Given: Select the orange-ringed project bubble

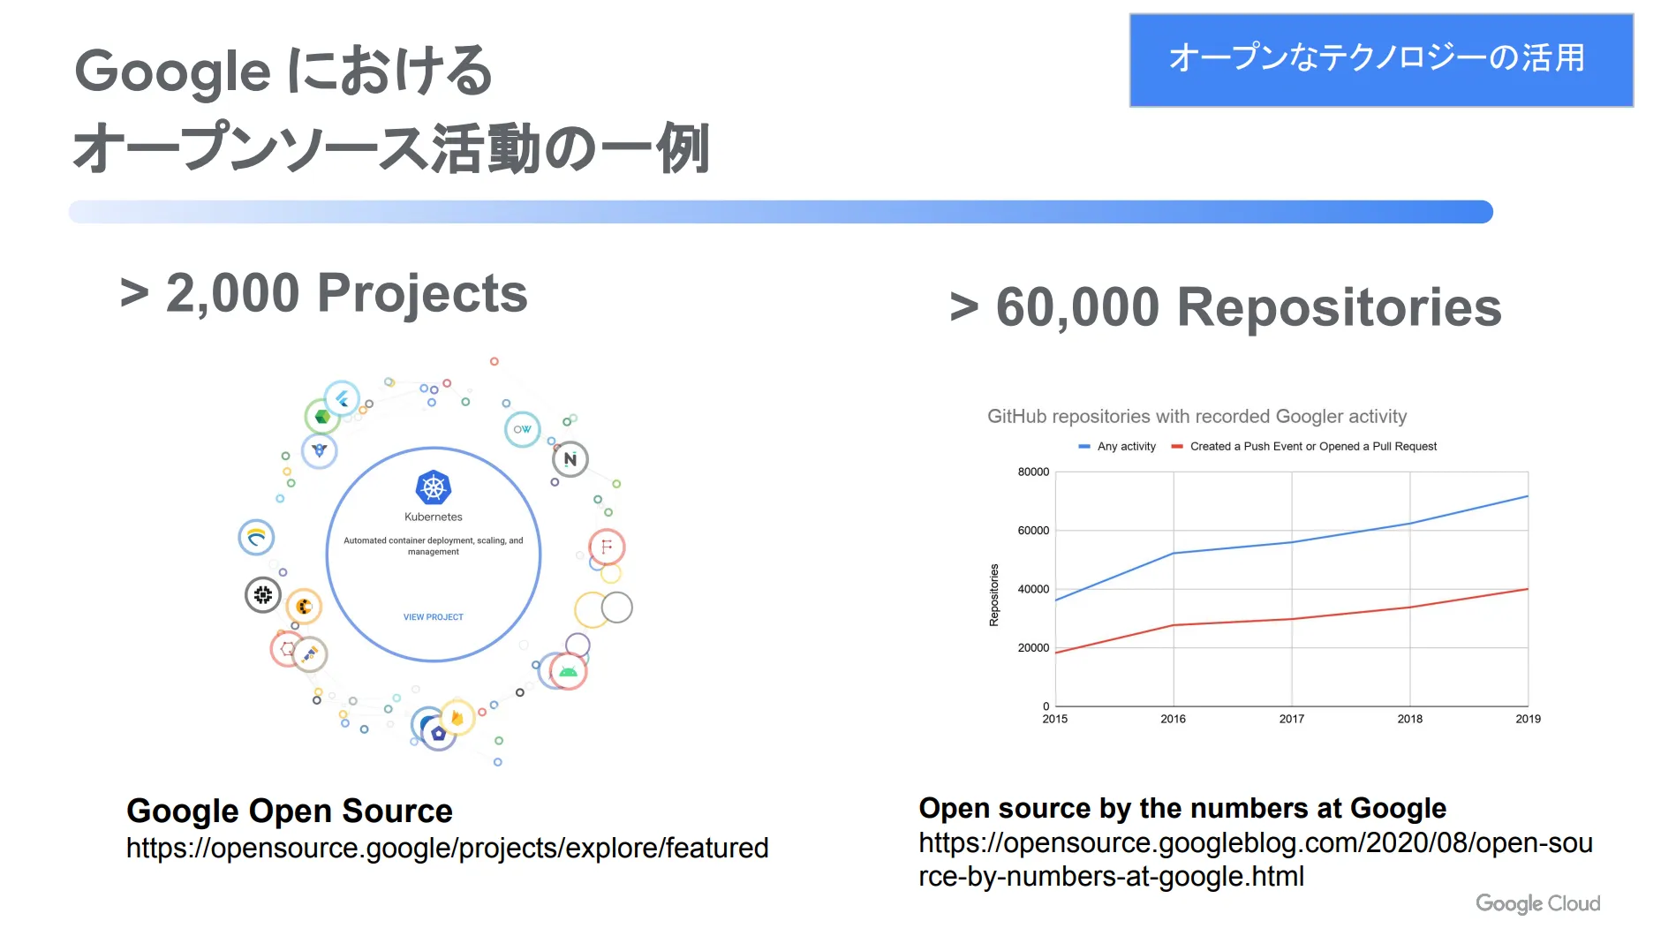Looking at the screenshot, I should click(304, 607).
